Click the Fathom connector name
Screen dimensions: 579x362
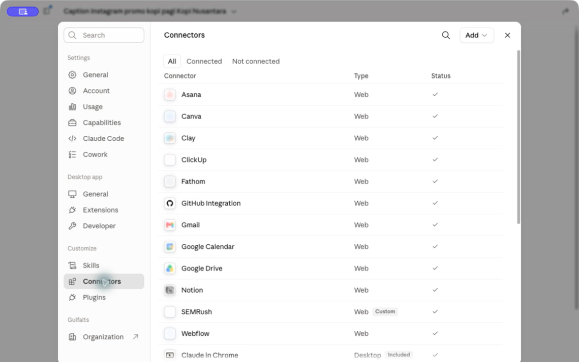(x=193, y=182)
